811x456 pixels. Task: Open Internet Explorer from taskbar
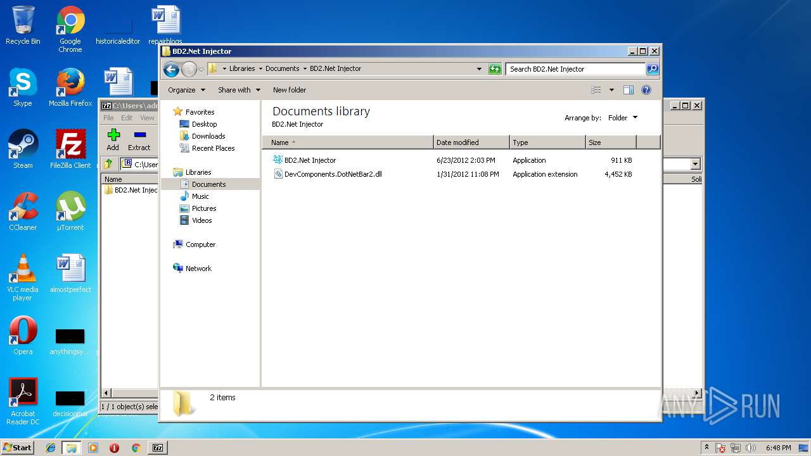51,448
